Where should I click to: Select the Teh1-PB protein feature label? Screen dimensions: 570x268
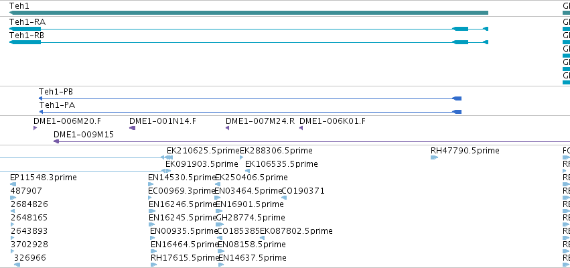click(56, 92)
